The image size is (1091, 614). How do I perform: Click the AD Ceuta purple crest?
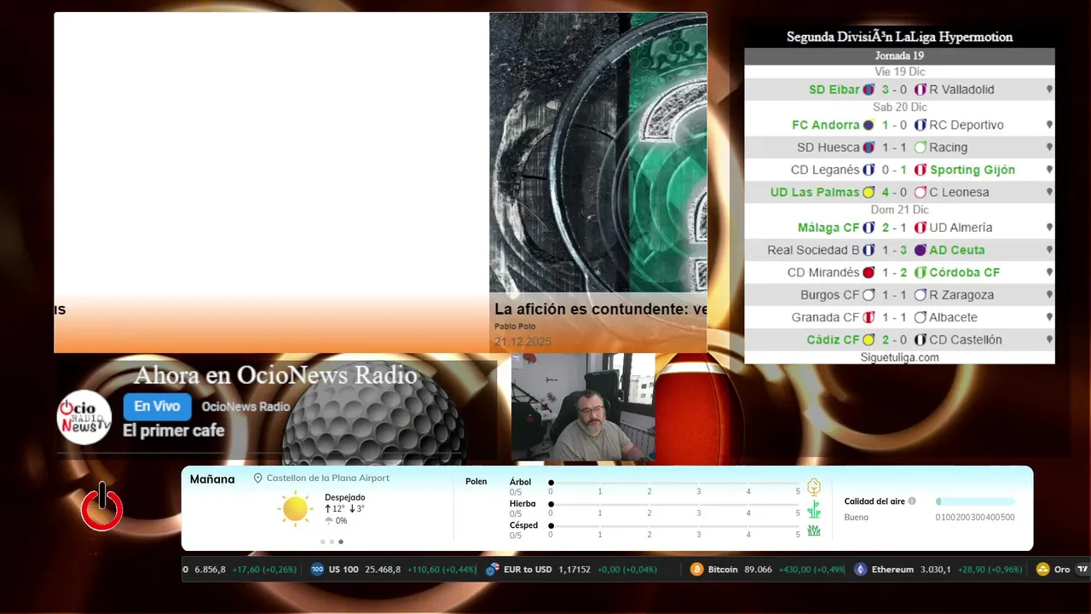(x=921, y=251)
